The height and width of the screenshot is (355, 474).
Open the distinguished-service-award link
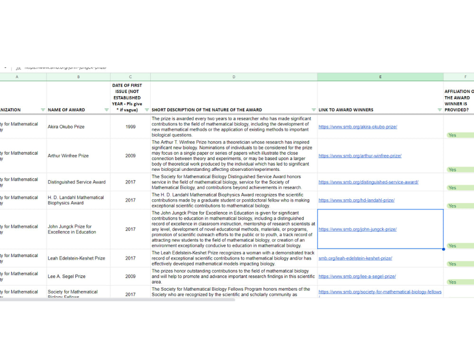click(x=368, y=182)
